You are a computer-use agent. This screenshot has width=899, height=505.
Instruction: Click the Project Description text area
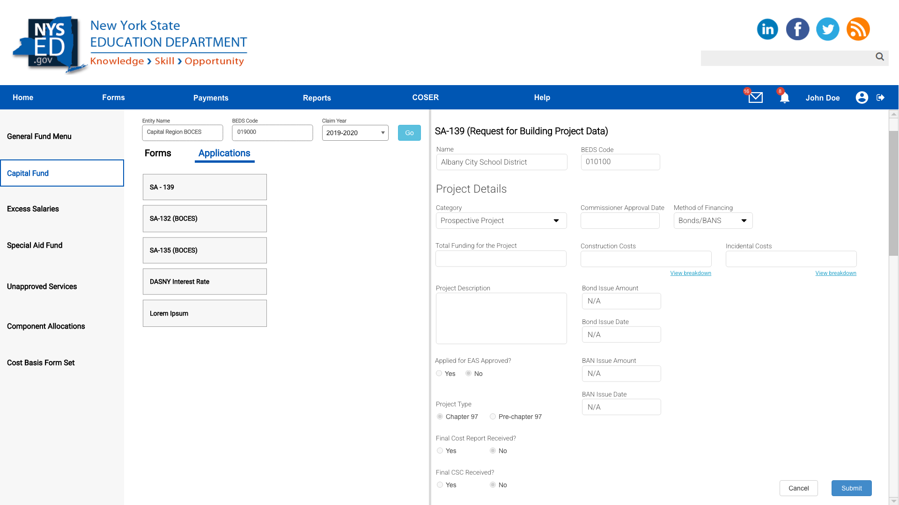click(501, 318)
